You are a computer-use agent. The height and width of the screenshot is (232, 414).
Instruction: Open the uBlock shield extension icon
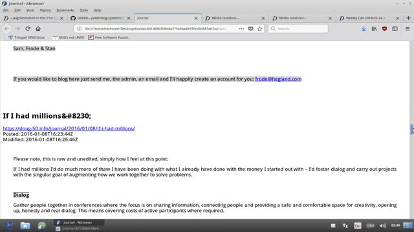384,28
